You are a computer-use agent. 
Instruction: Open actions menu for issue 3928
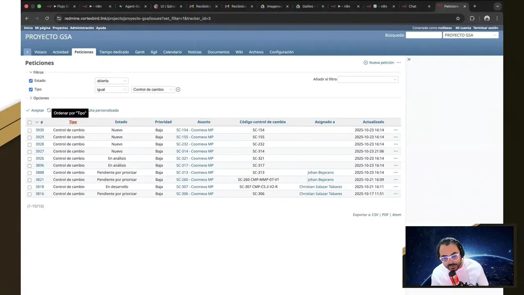395,144
